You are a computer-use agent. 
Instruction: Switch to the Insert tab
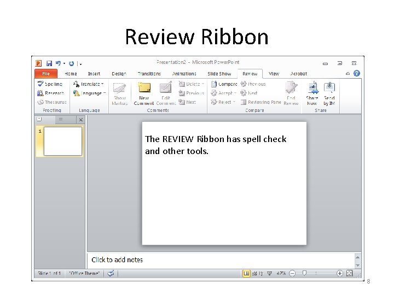94,74
